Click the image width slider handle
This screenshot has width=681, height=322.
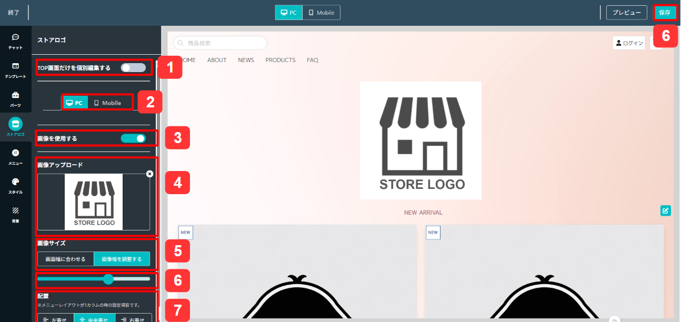[x=108, y=279]
